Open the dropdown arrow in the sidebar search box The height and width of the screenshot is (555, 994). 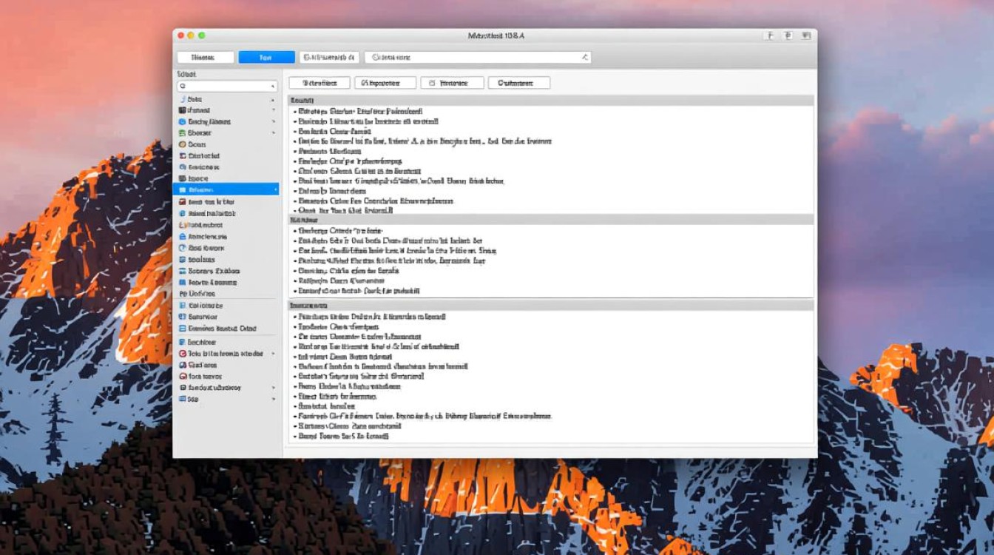pos(273,87)
